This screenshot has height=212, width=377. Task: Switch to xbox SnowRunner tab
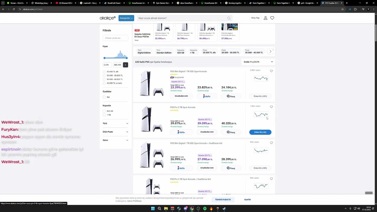click(x=187, y=3)
